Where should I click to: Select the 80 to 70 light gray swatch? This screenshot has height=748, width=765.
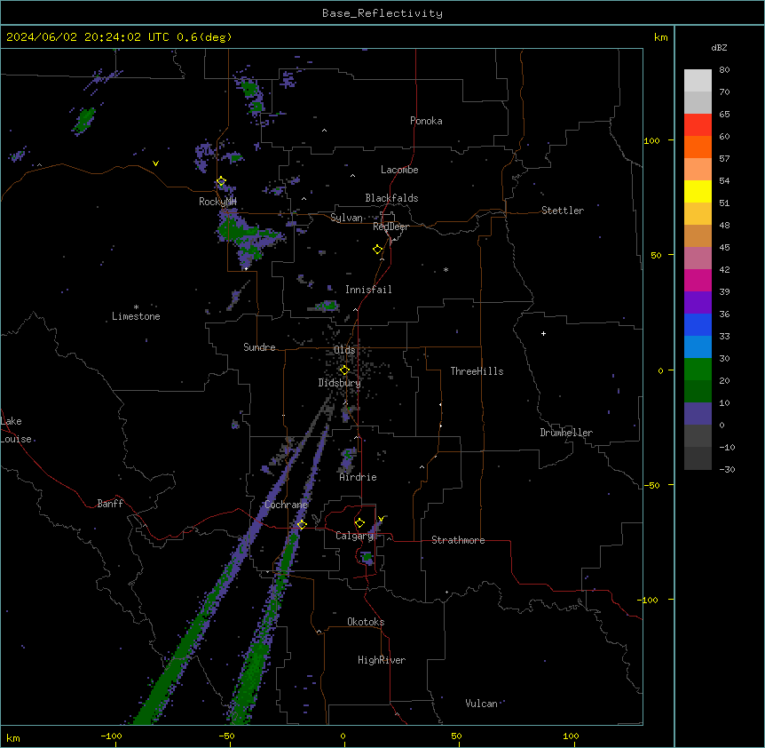coord(698,81)
